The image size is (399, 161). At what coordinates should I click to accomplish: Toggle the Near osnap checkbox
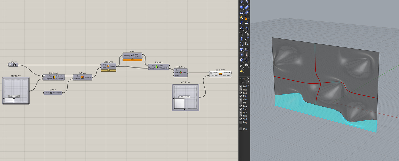pyautogui.click(x=241, y=90)
